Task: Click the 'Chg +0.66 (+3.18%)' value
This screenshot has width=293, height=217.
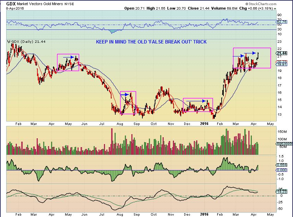Action: pyautogui.click(x=256, y=9)
